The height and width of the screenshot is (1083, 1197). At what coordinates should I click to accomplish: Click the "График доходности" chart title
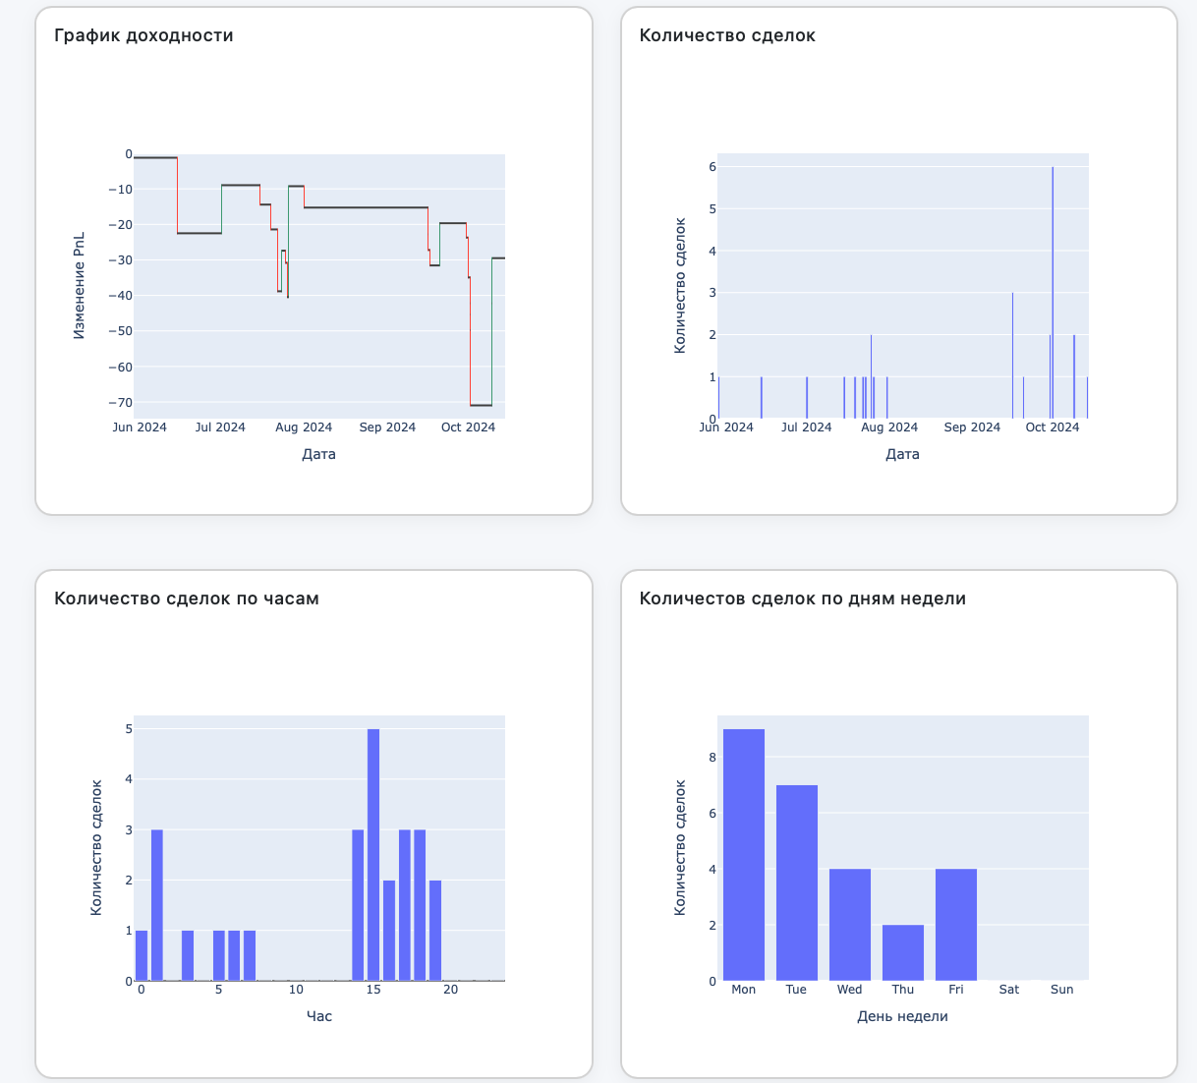(x=143, y=35)
